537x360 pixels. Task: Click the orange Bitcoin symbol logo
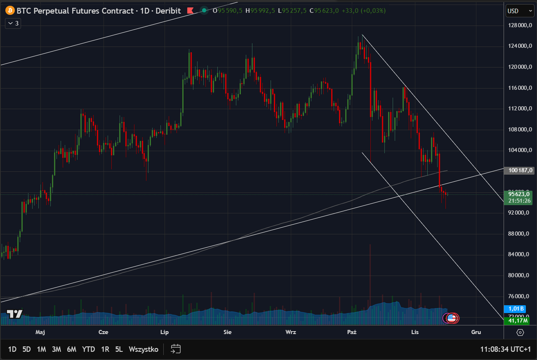9,10
